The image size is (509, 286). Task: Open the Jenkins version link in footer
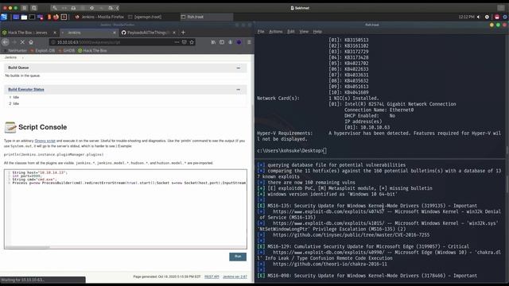[x=235, y=276]
